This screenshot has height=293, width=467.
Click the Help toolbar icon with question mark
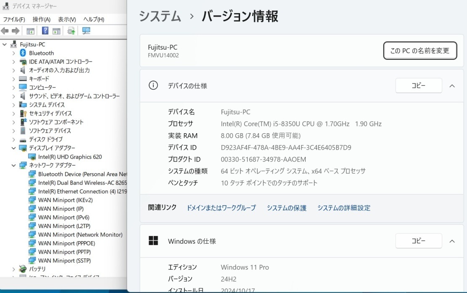(45, 31)
